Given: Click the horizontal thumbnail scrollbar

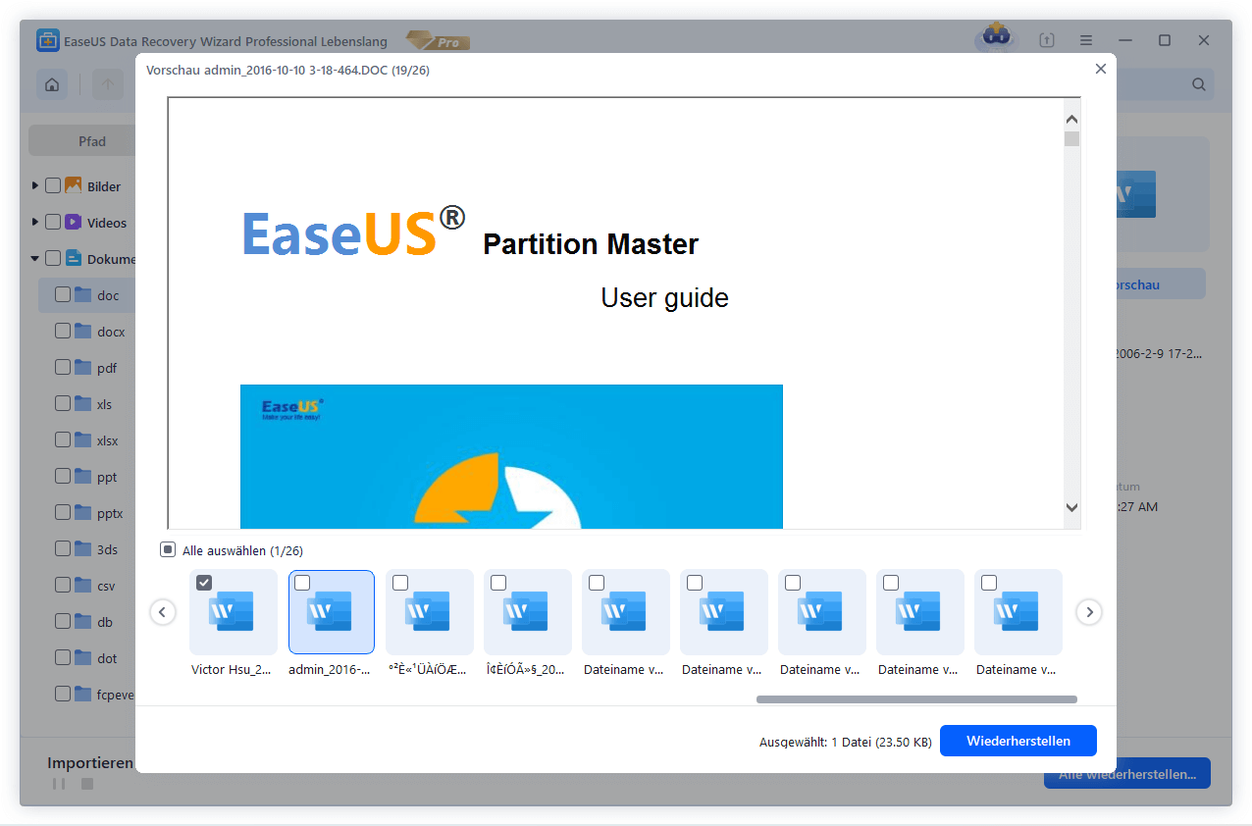Looking at the screenshot, I should point(916,699).
